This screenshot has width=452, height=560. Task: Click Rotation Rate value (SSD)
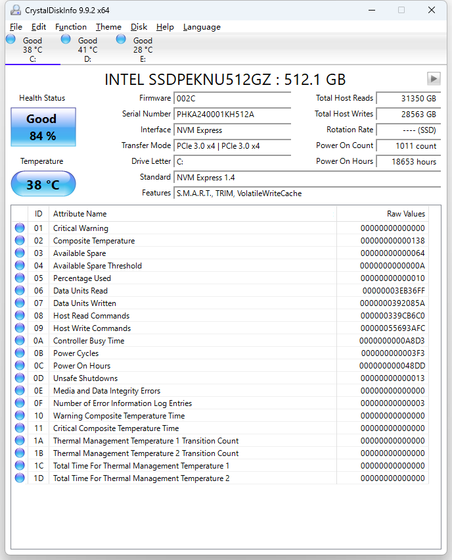409,130
